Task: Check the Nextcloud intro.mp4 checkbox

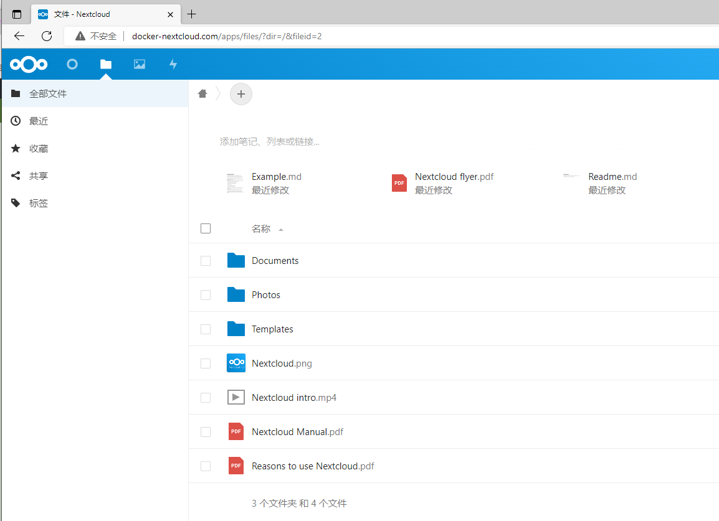Action: [206, 398]
